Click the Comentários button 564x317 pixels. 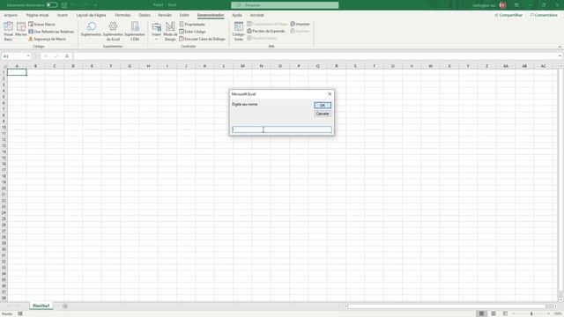544,15
